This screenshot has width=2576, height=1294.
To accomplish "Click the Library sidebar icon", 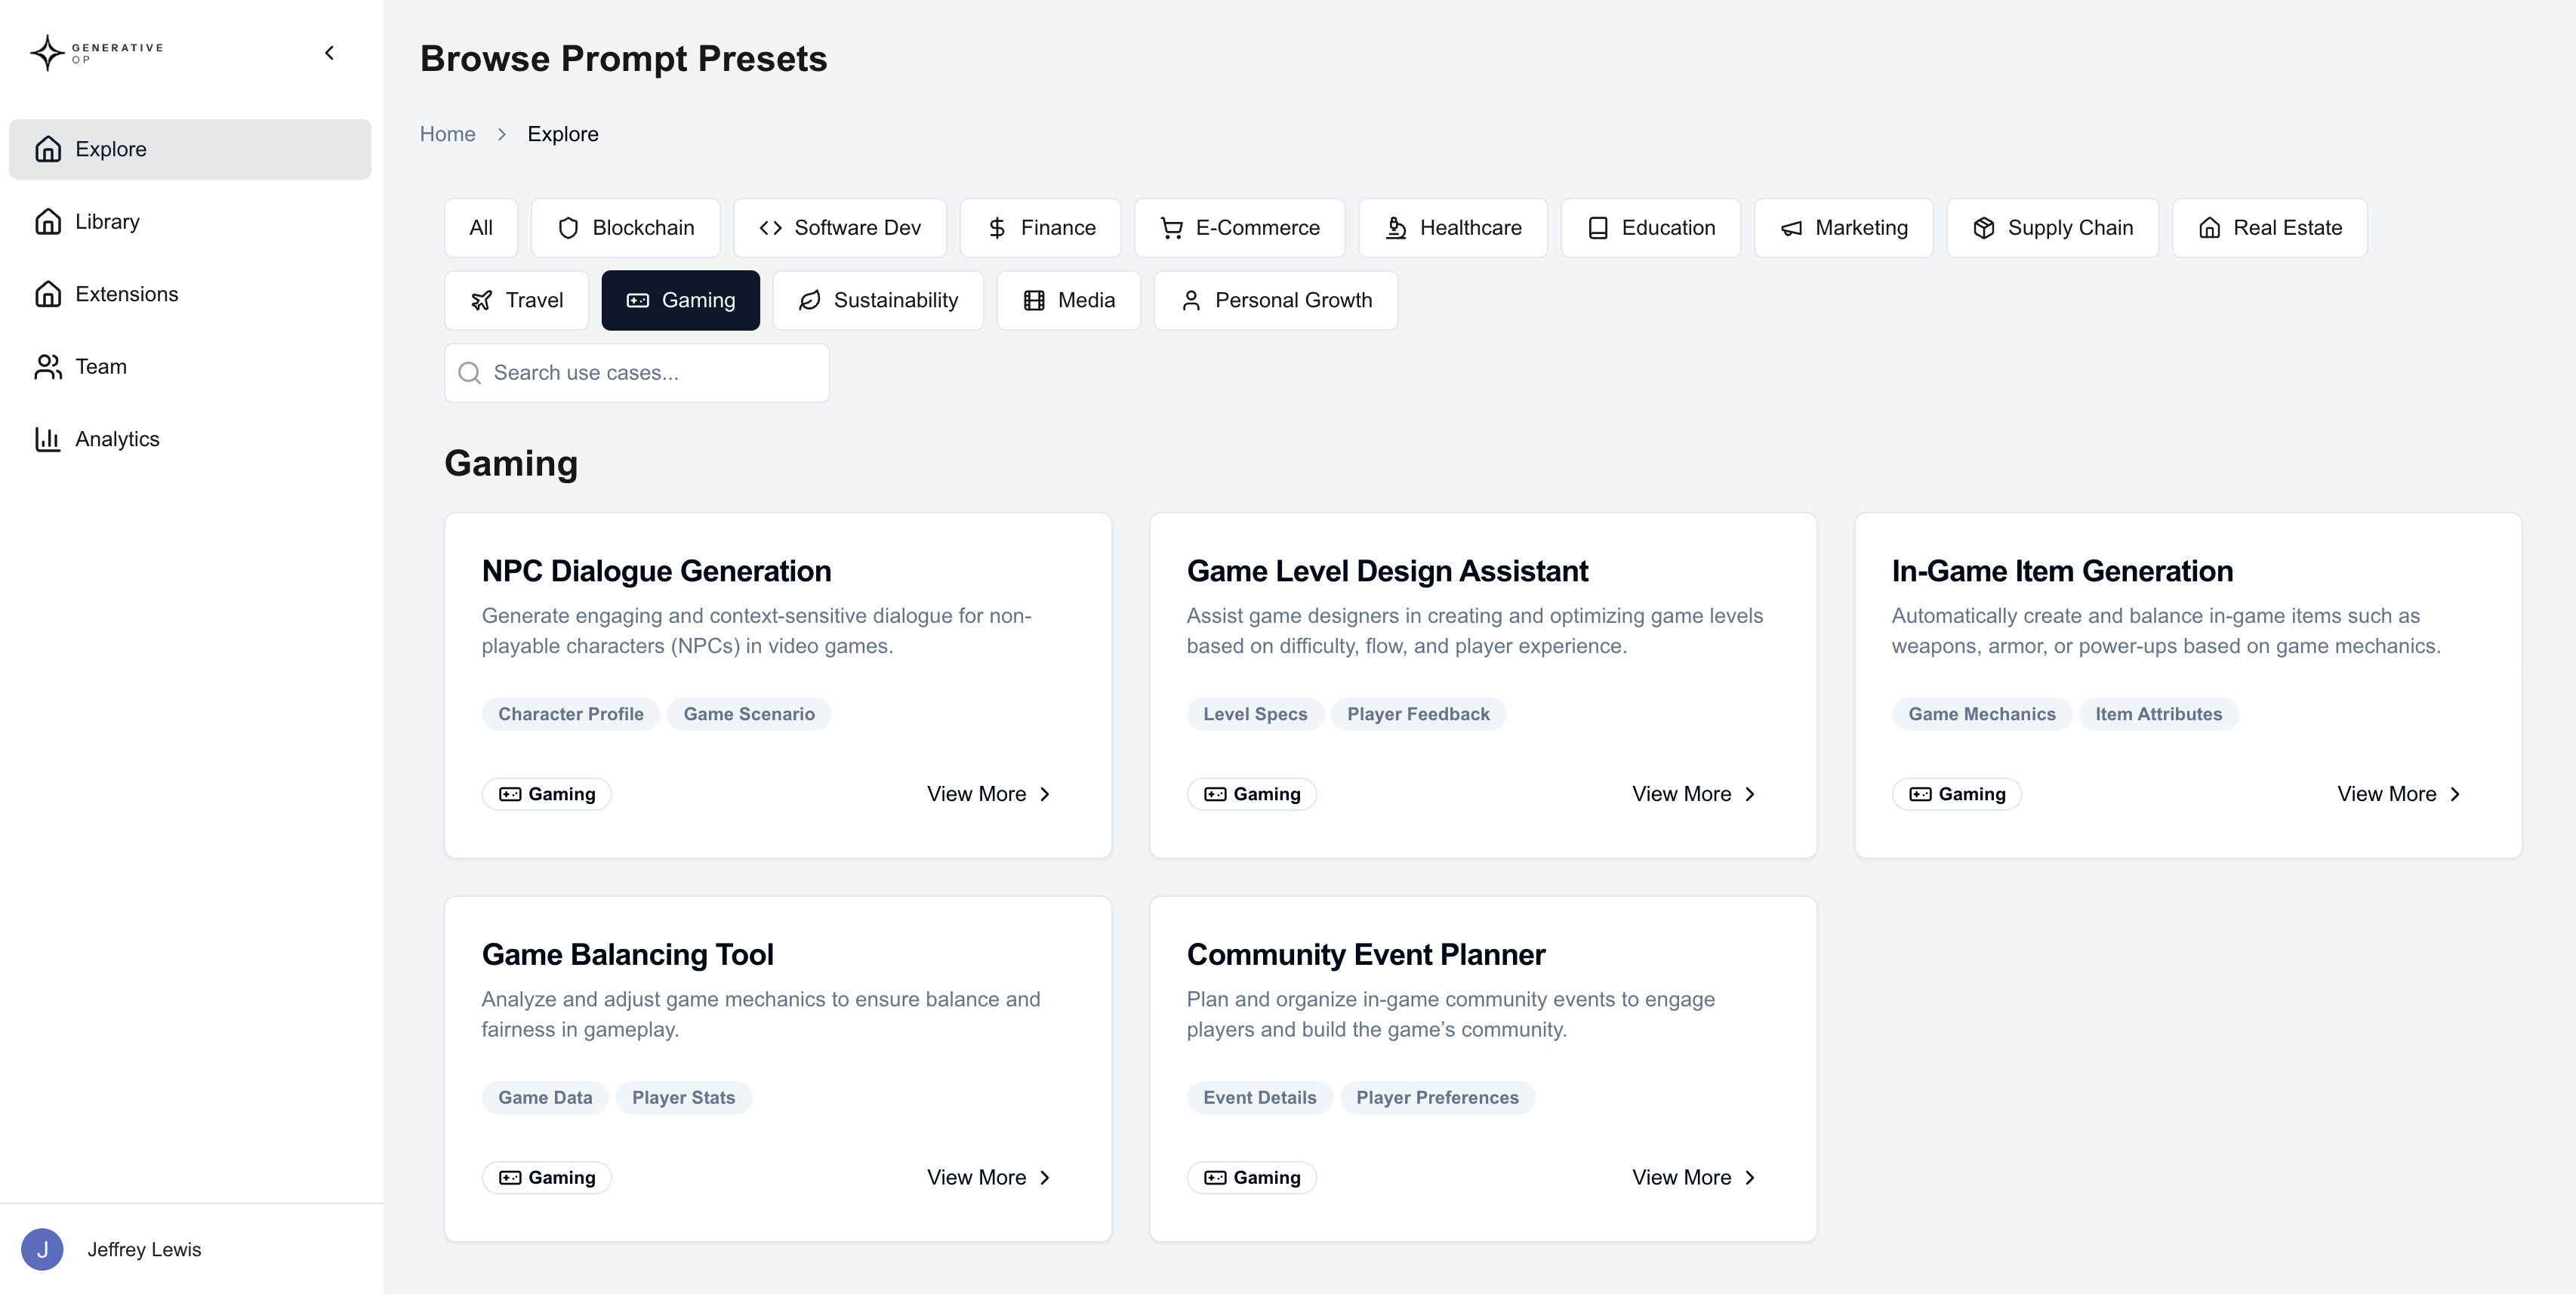I will coord(47,221).
